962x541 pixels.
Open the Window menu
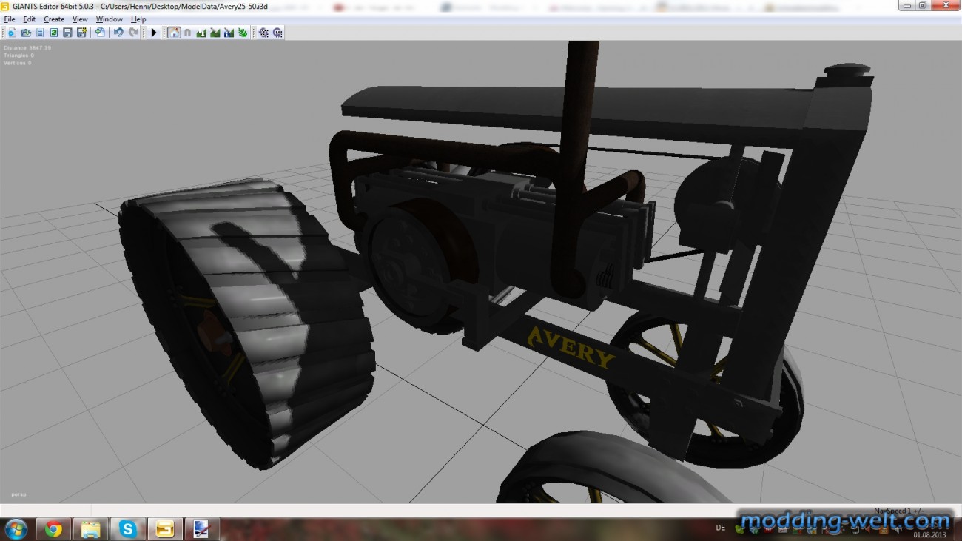[x=110, y=19]
